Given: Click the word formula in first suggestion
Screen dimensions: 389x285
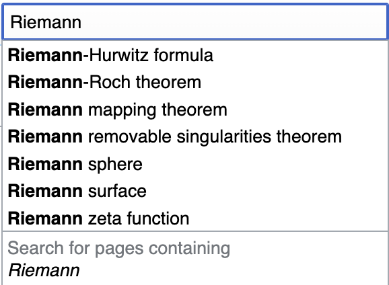Looking at the screenshot, I should click(x=183, y=55).
